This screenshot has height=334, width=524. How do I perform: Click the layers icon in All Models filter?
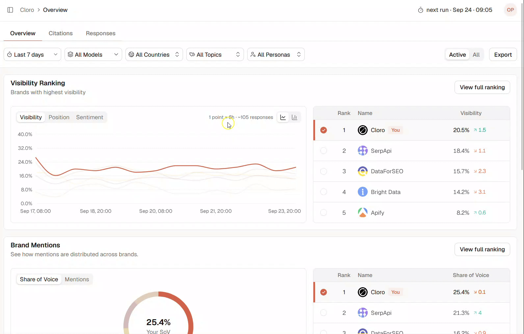(70, 55)
